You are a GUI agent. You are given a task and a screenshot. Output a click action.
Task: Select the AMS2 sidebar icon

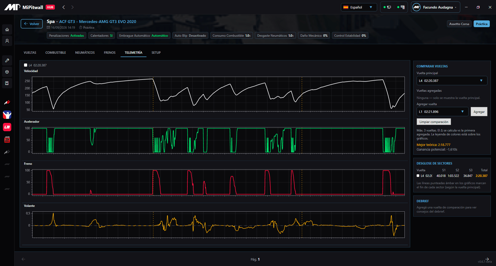7,139
